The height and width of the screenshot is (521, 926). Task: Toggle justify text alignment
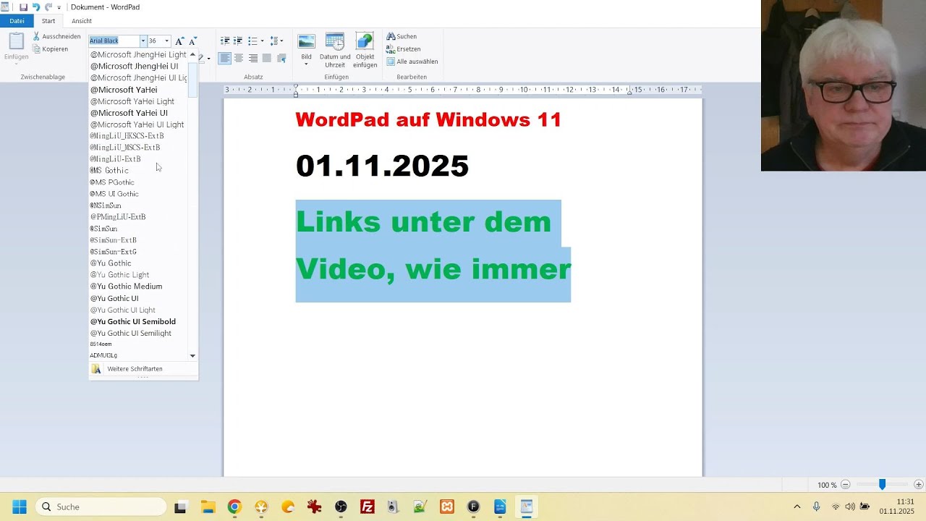(266, 58)
